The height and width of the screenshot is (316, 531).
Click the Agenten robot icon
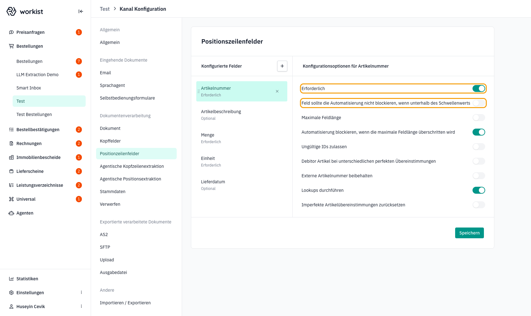(11, 213)
